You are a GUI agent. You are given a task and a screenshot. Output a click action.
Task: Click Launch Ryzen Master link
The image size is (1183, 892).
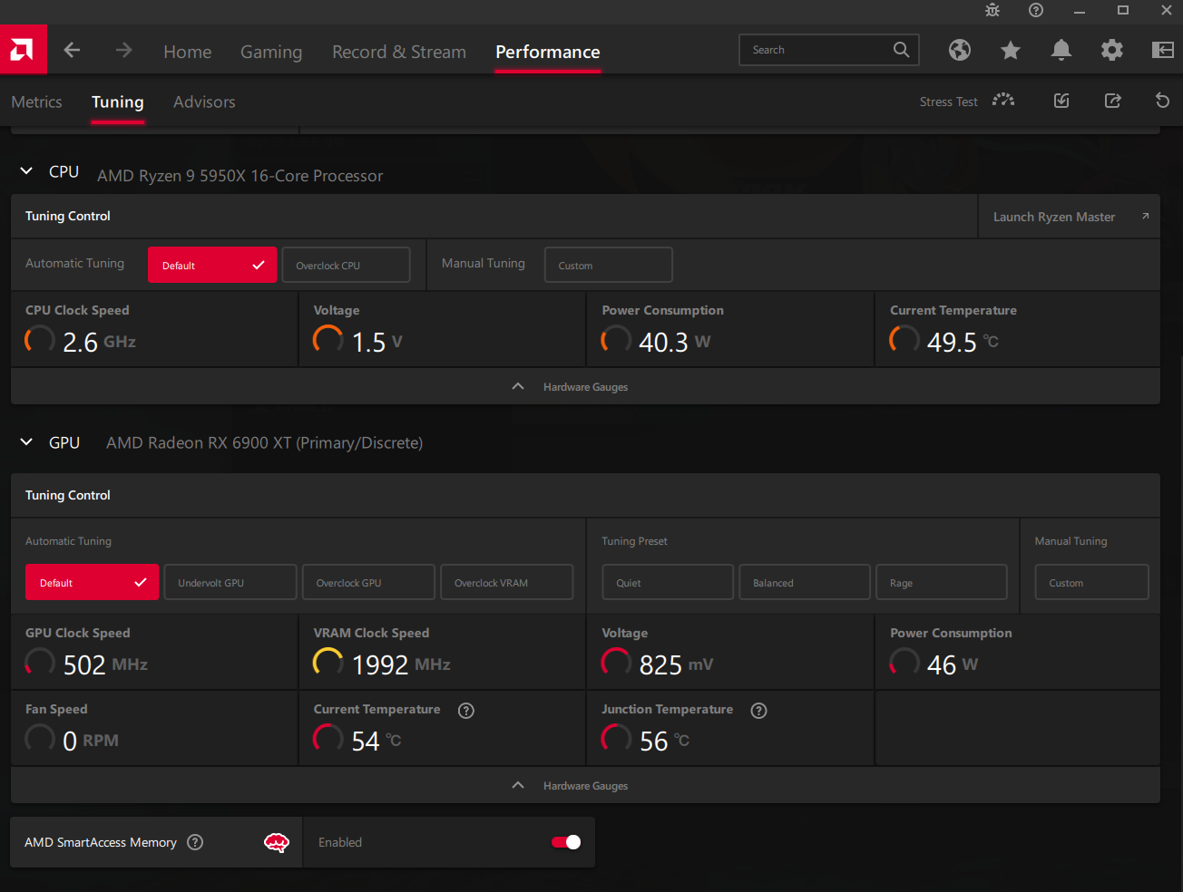(1054, 217)
